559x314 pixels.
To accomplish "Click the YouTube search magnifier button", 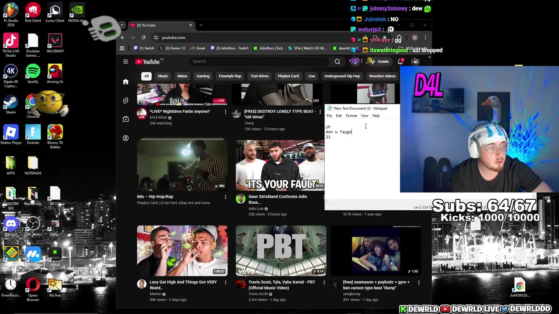I will coord(337,61).
